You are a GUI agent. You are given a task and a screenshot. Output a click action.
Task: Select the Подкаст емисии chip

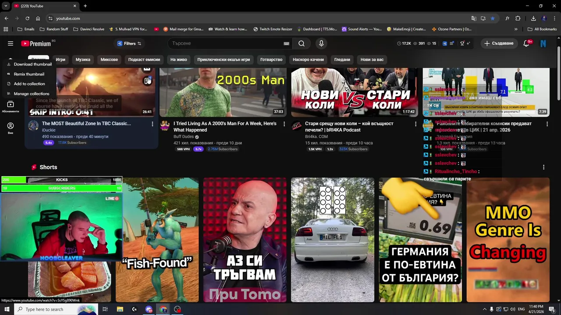pos(144,59)
